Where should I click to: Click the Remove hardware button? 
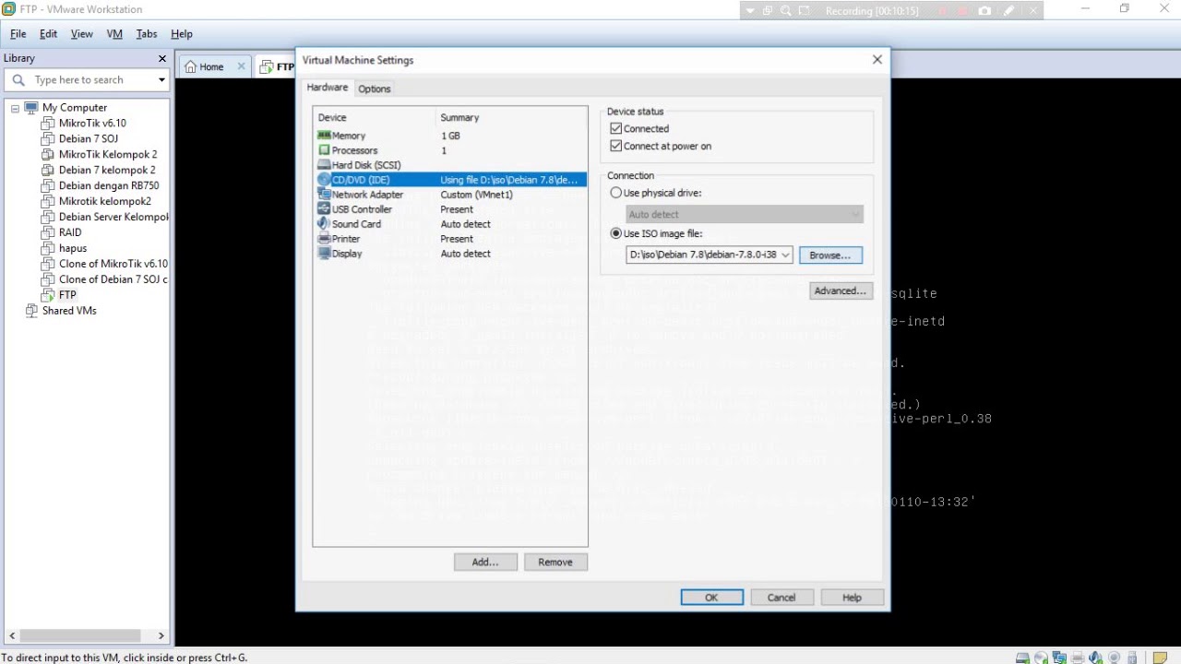555,562
